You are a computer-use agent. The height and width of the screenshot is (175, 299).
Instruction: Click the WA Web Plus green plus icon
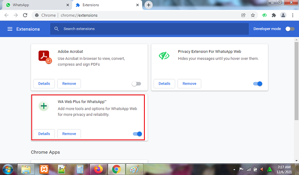[44, 106]
